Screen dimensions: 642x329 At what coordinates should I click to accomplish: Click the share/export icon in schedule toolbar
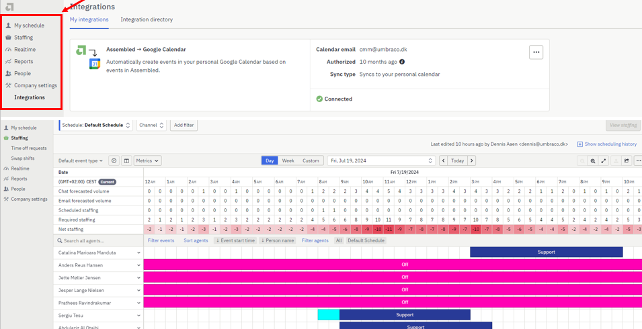click(x=627, y=161)
